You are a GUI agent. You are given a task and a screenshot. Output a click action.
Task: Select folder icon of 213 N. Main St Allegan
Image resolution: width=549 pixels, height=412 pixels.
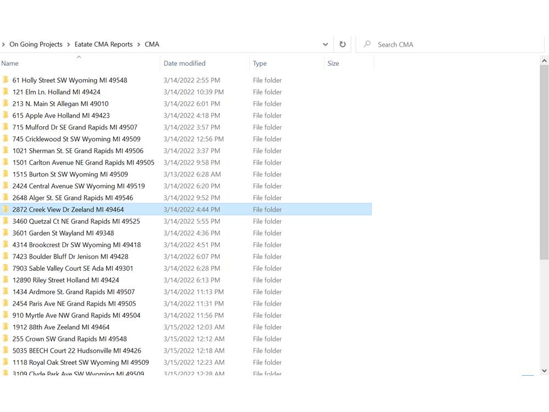5,103
